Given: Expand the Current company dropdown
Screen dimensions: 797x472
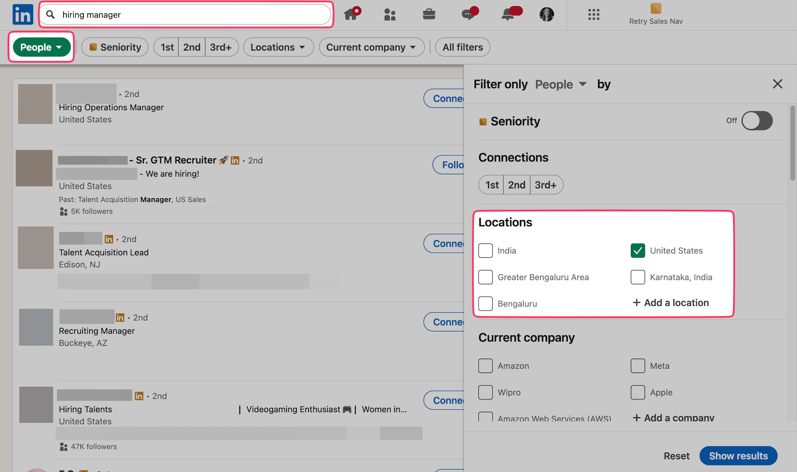Looking at the screenshot, I should (x=371, y=47).
